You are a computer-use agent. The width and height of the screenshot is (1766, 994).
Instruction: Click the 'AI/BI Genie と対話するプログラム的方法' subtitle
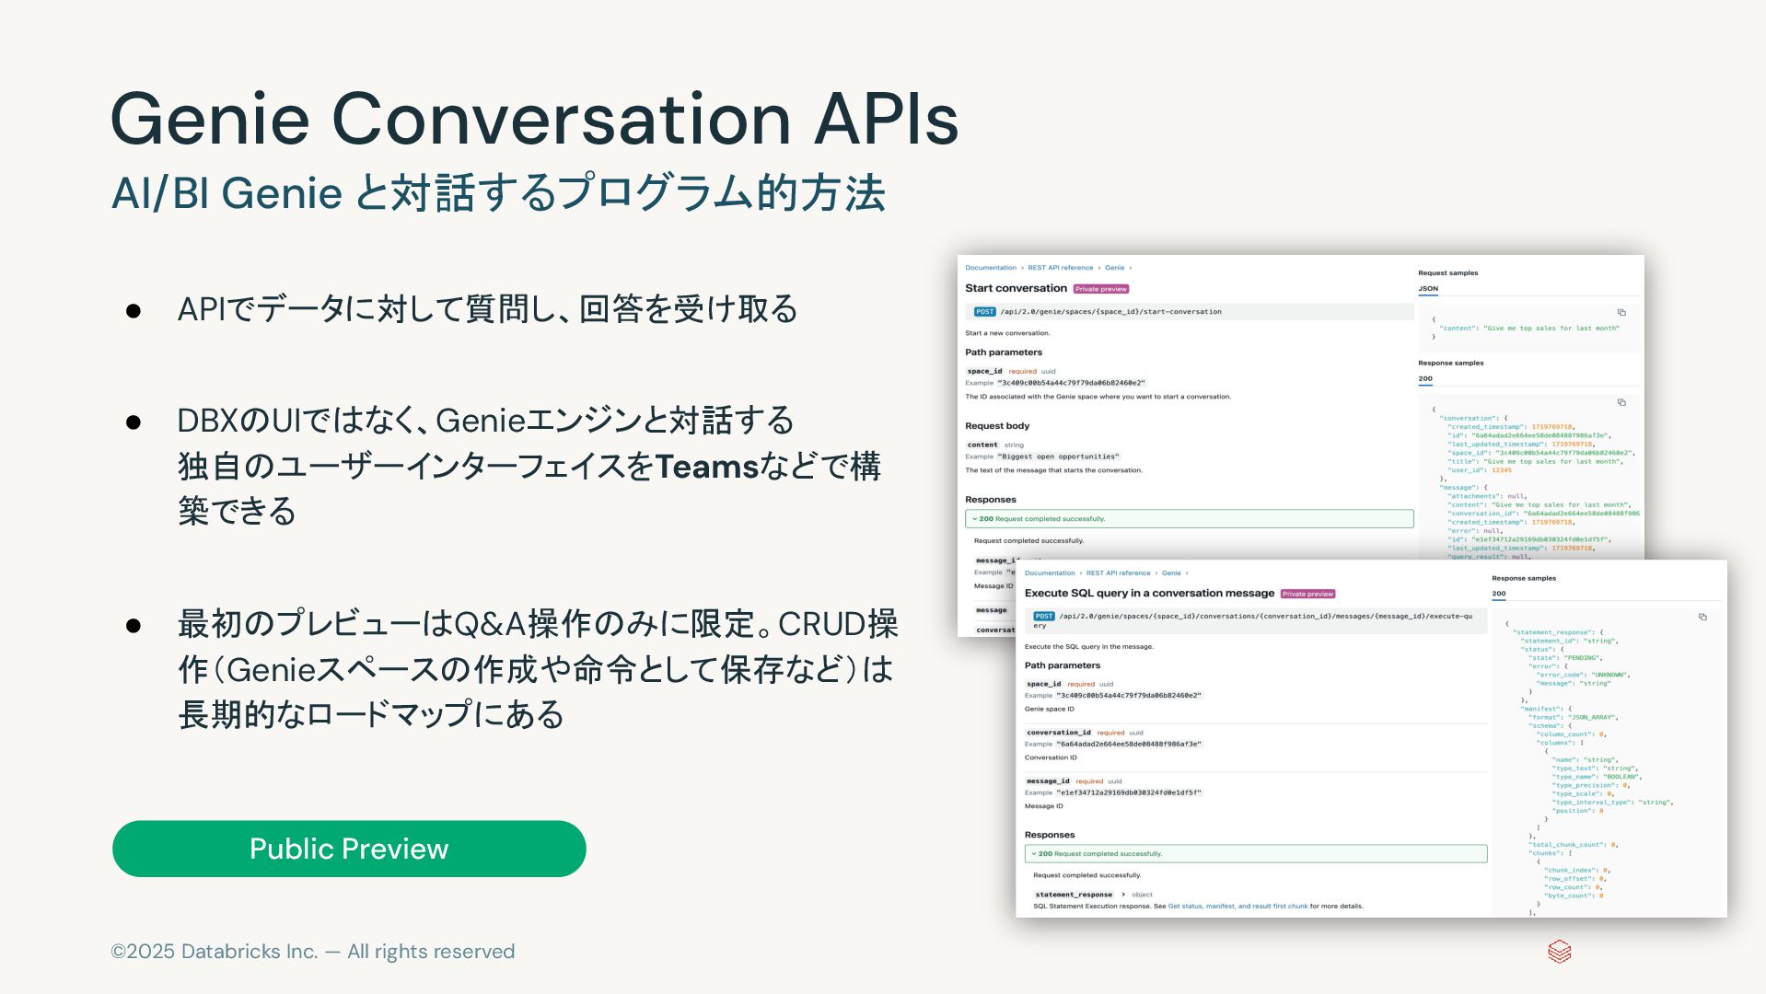[x=498, y=193]
